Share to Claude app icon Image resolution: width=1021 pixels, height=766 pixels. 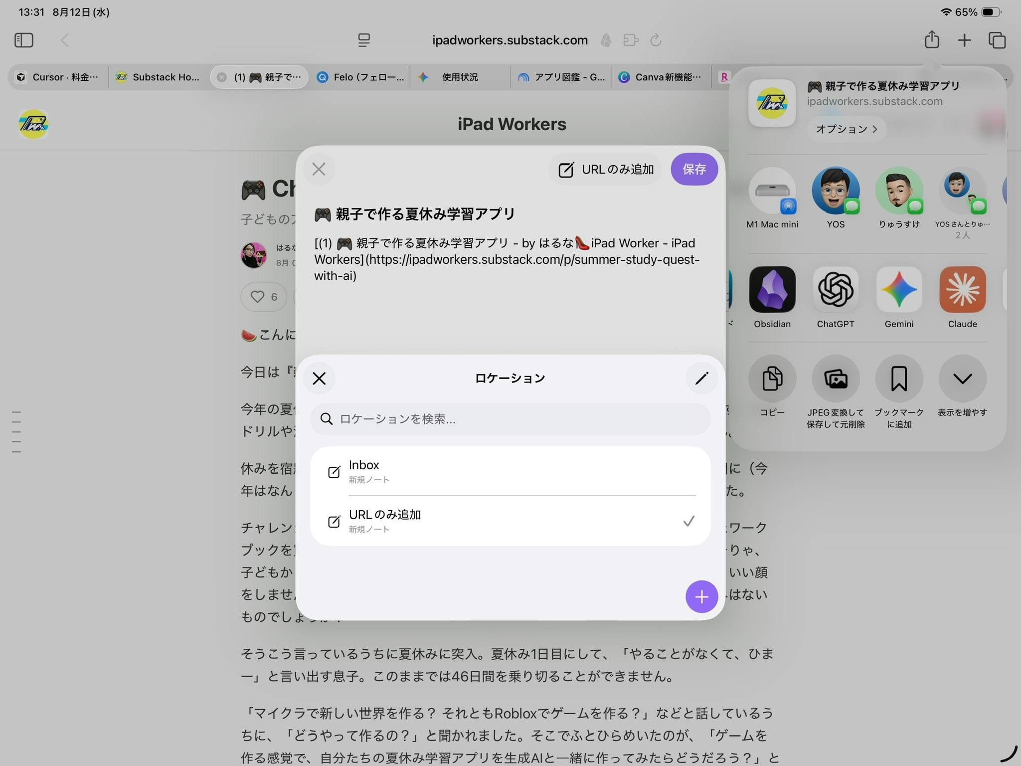click(963, 289)
